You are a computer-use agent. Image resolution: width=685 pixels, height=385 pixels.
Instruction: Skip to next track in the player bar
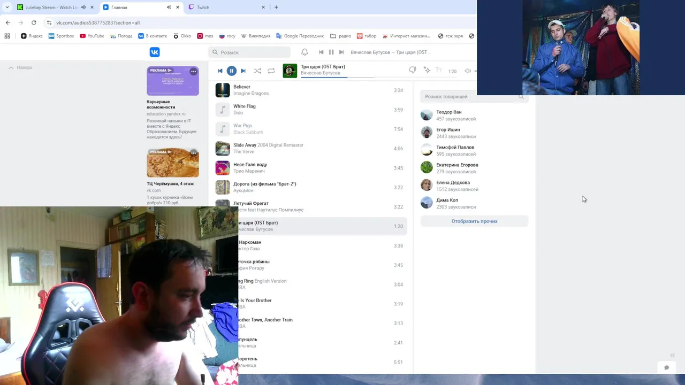coord(243,71)
